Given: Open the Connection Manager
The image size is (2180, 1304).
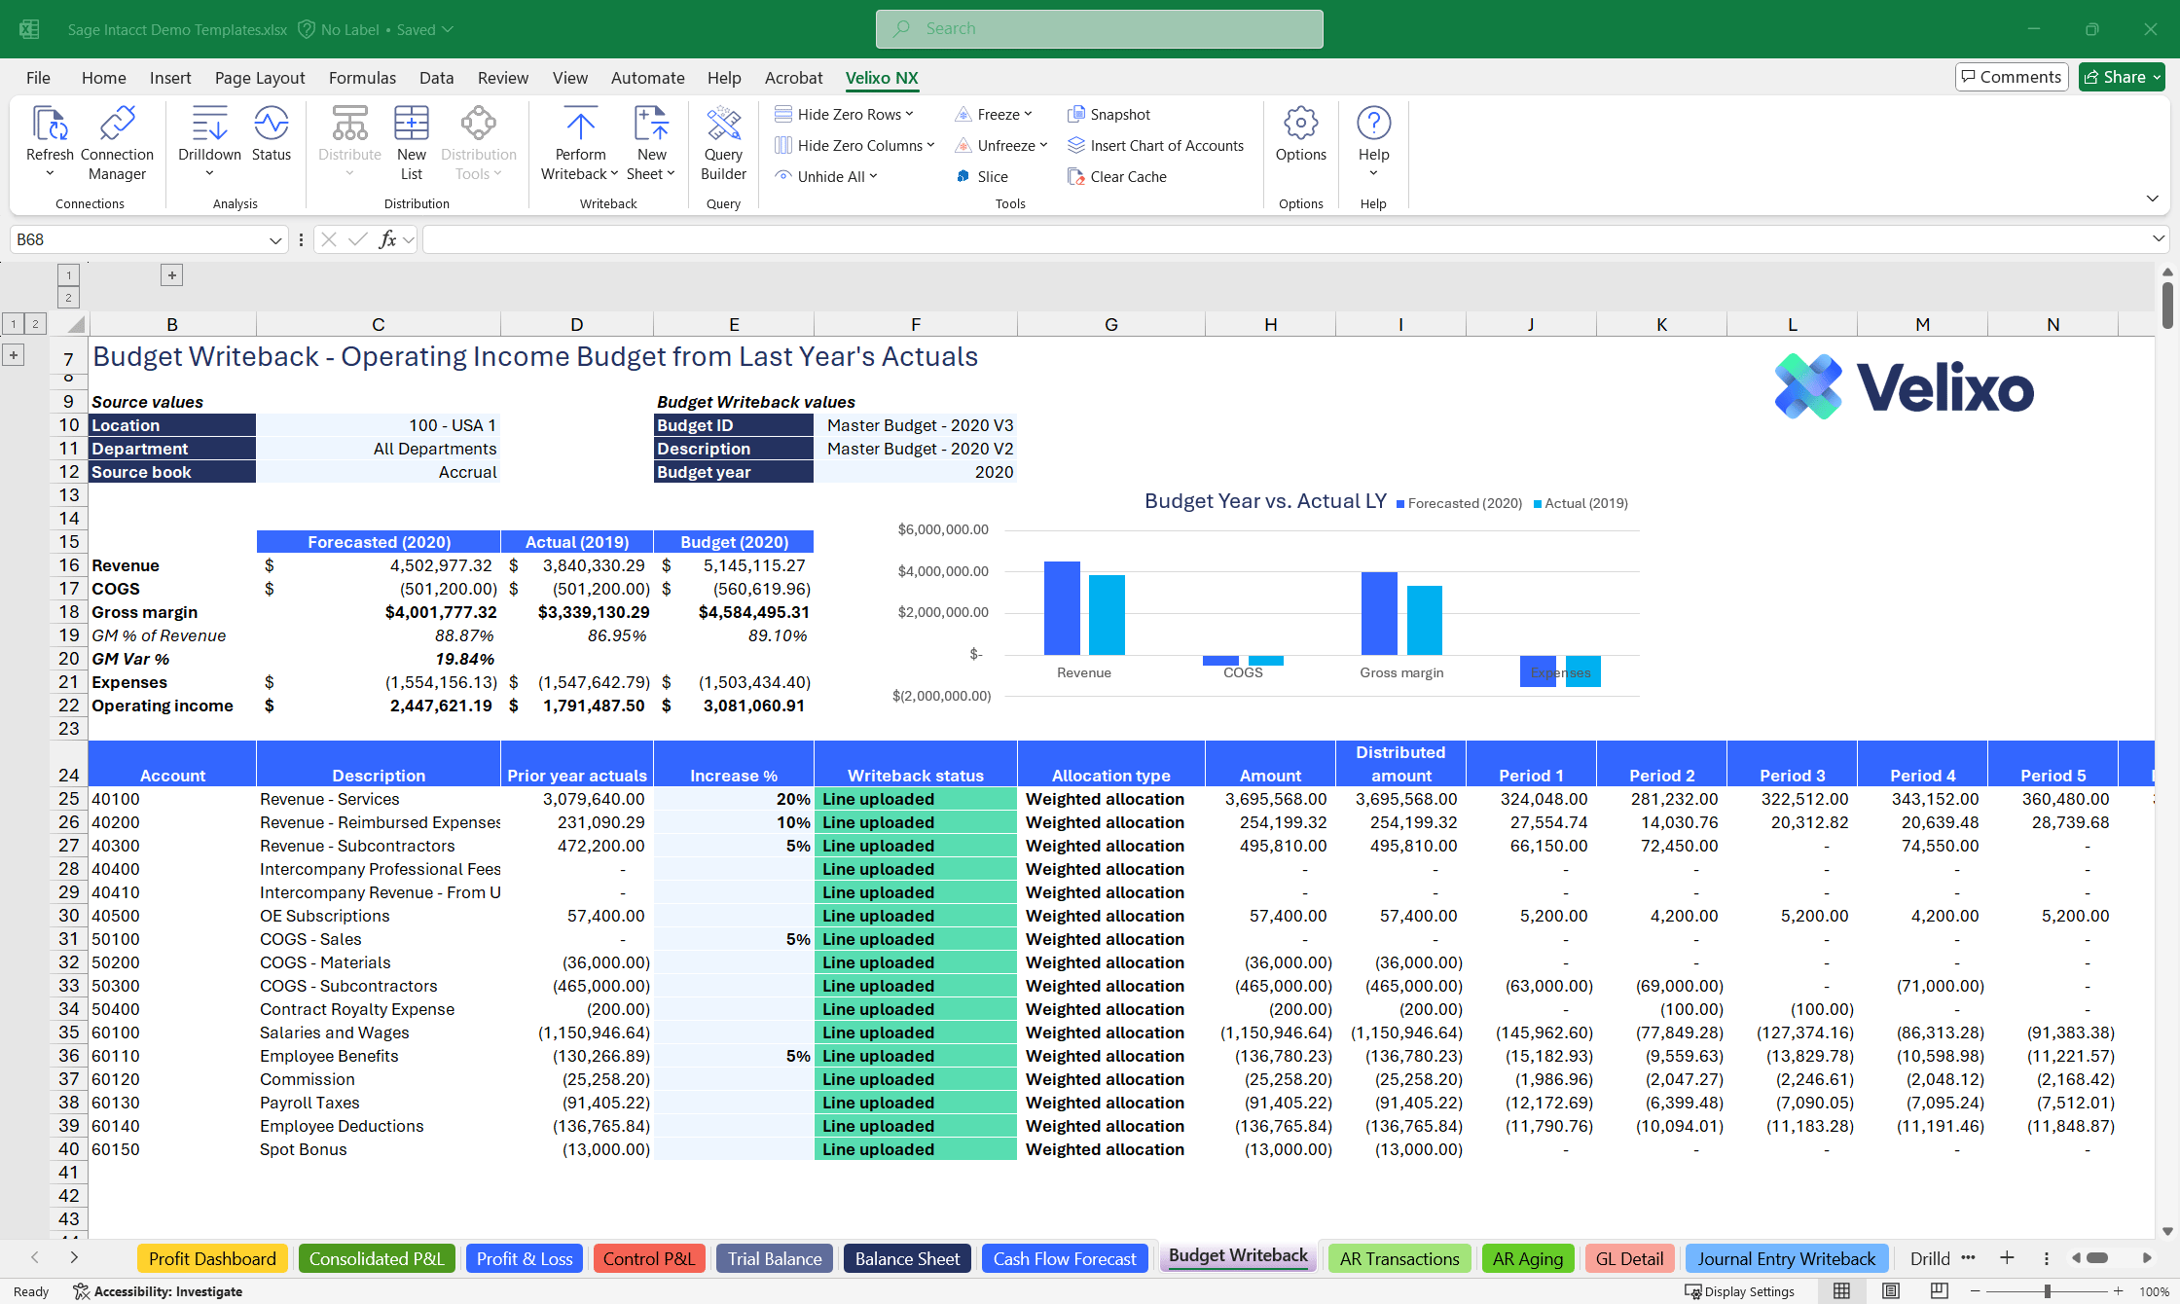Looking at the screenshot, I should pos(117,141).
